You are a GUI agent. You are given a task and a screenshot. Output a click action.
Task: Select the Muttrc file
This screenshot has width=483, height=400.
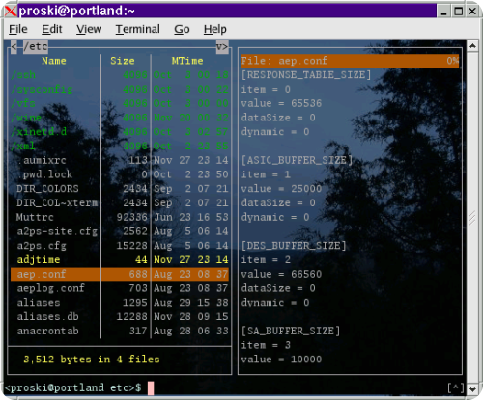(120, 217)
